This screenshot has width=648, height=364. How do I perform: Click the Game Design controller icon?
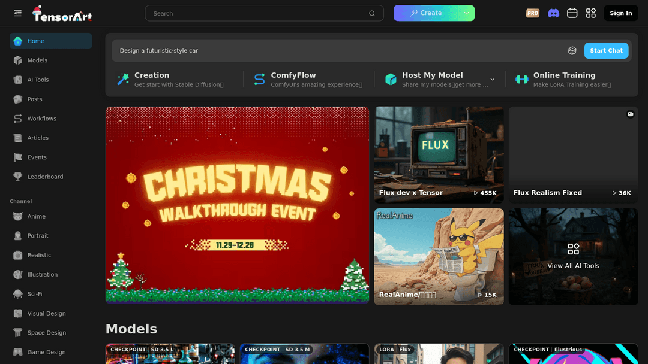coord(18,352)
